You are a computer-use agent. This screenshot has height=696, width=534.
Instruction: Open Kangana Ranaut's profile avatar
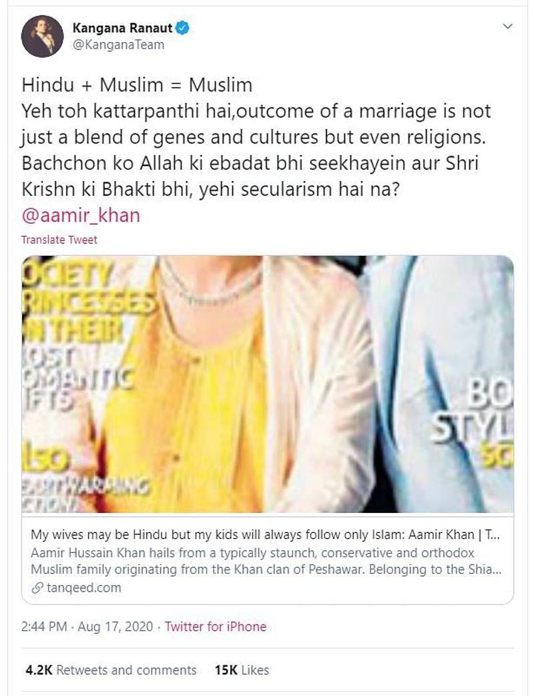pos(43,36)
